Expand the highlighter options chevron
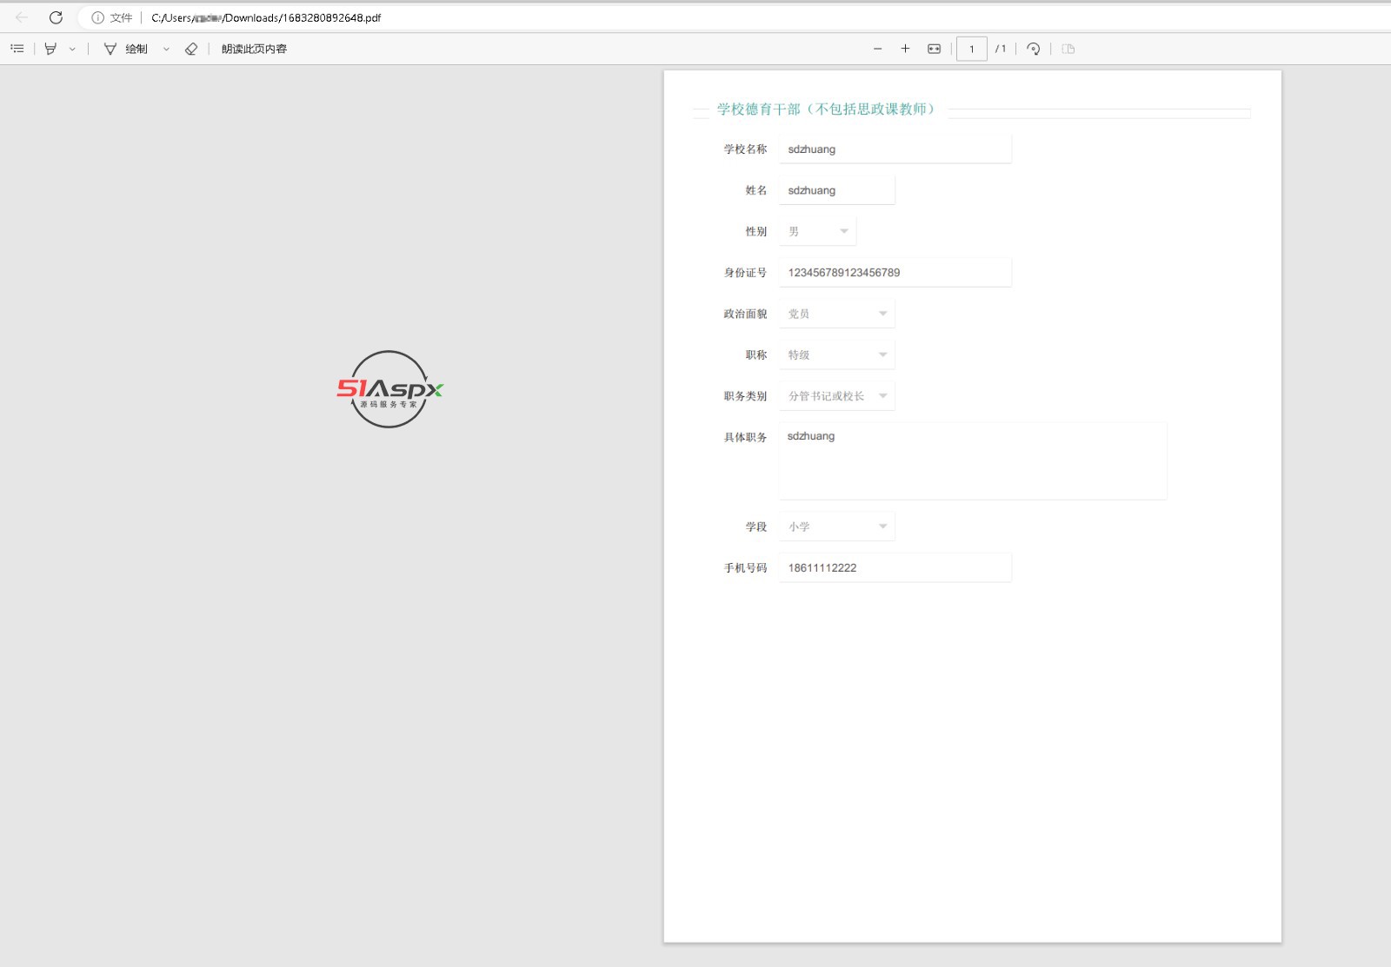1391x967 pixels. click(x=72, y=50)
